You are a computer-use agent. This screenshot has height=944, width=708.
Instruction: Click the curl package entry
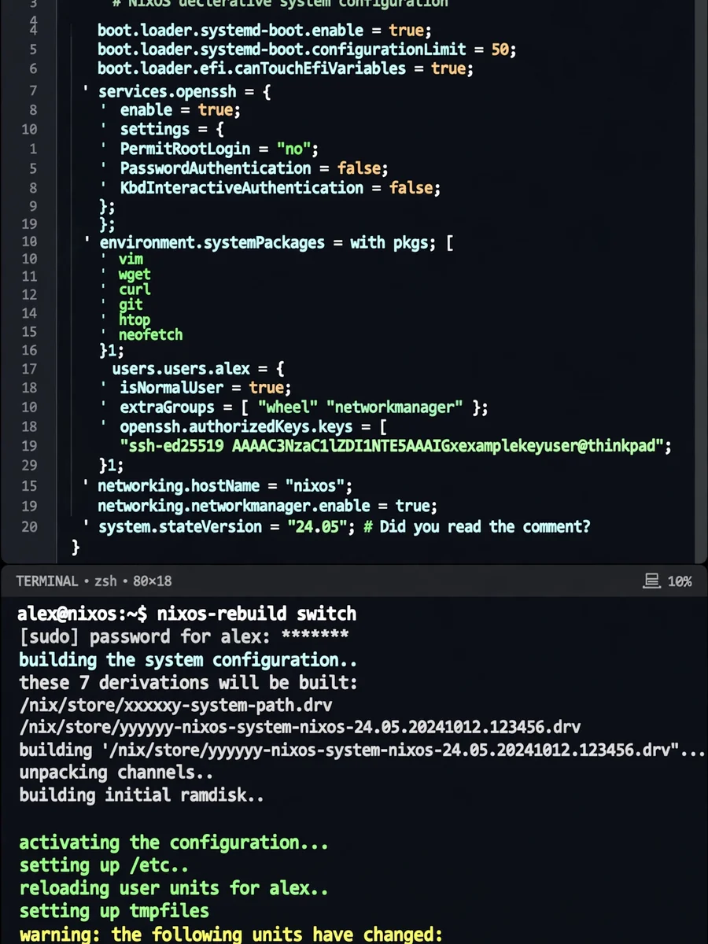click(x=135, y=289)
